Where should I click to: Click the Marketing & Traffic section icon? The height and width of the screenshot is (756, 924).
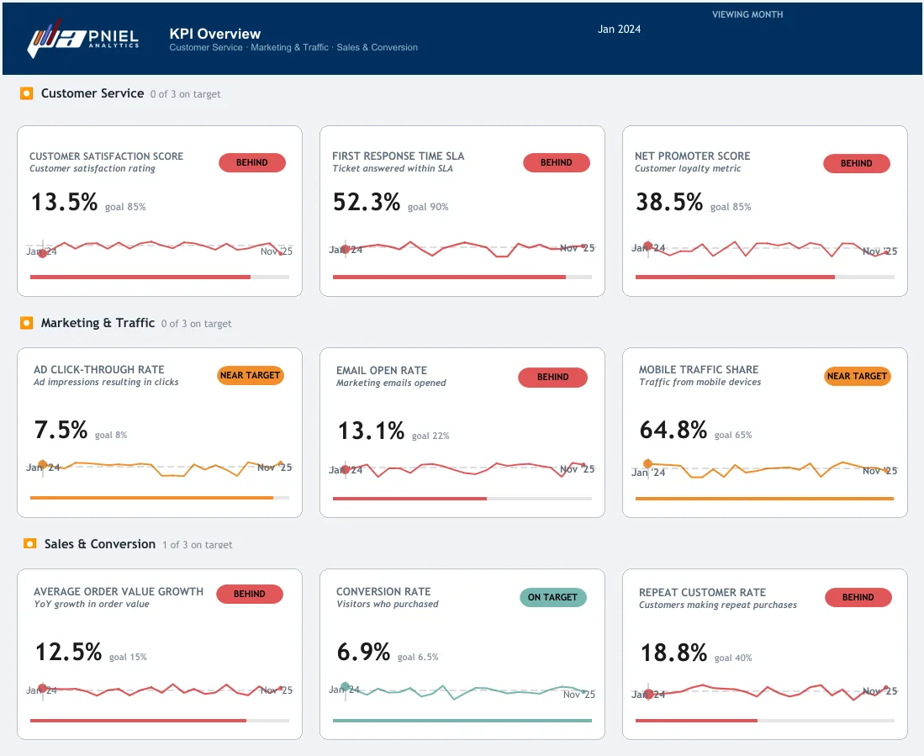click(x=27, y=322)
